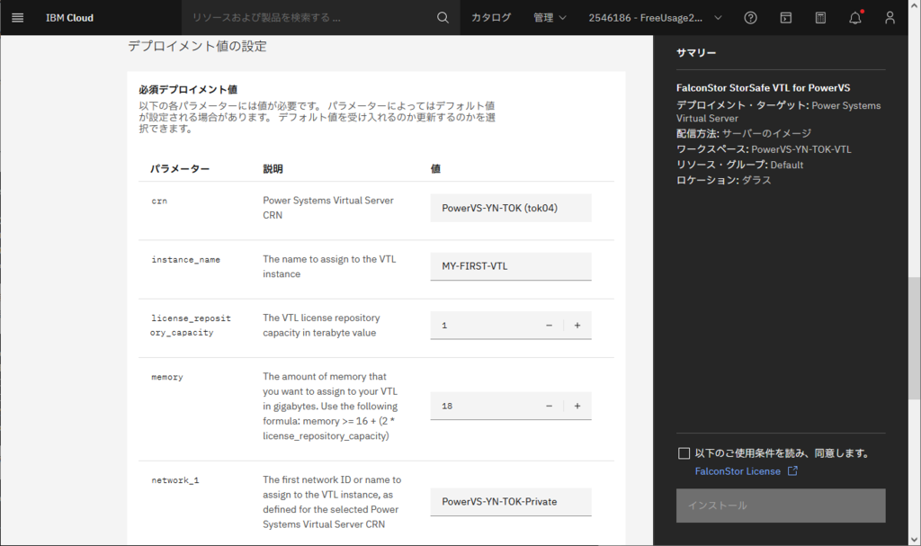Click the 値 column header
The width and height of the screenshot is (921, 546).
(435, 169)
